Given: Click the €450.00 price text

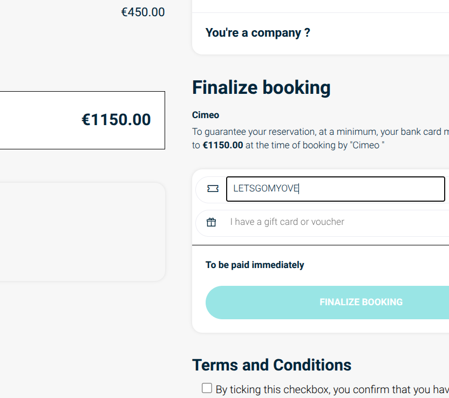Looking at the screenshot, I should [x=143, y=12].
